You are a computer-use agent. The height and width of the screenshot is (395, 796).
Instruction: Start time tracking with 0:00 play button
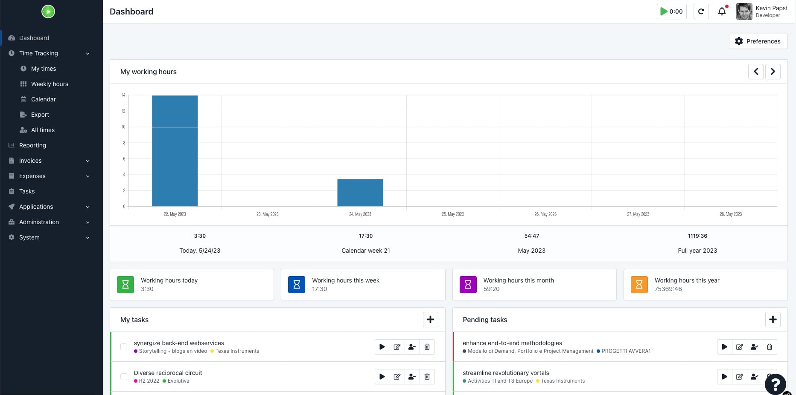click(x=671, y=12)
